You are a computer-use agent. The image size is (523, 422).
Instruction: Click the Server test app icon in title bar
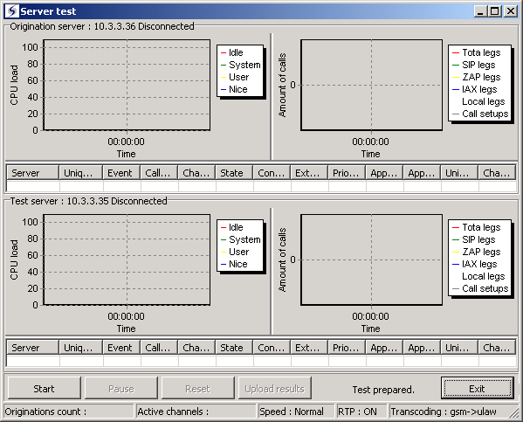tap(12, 11)
